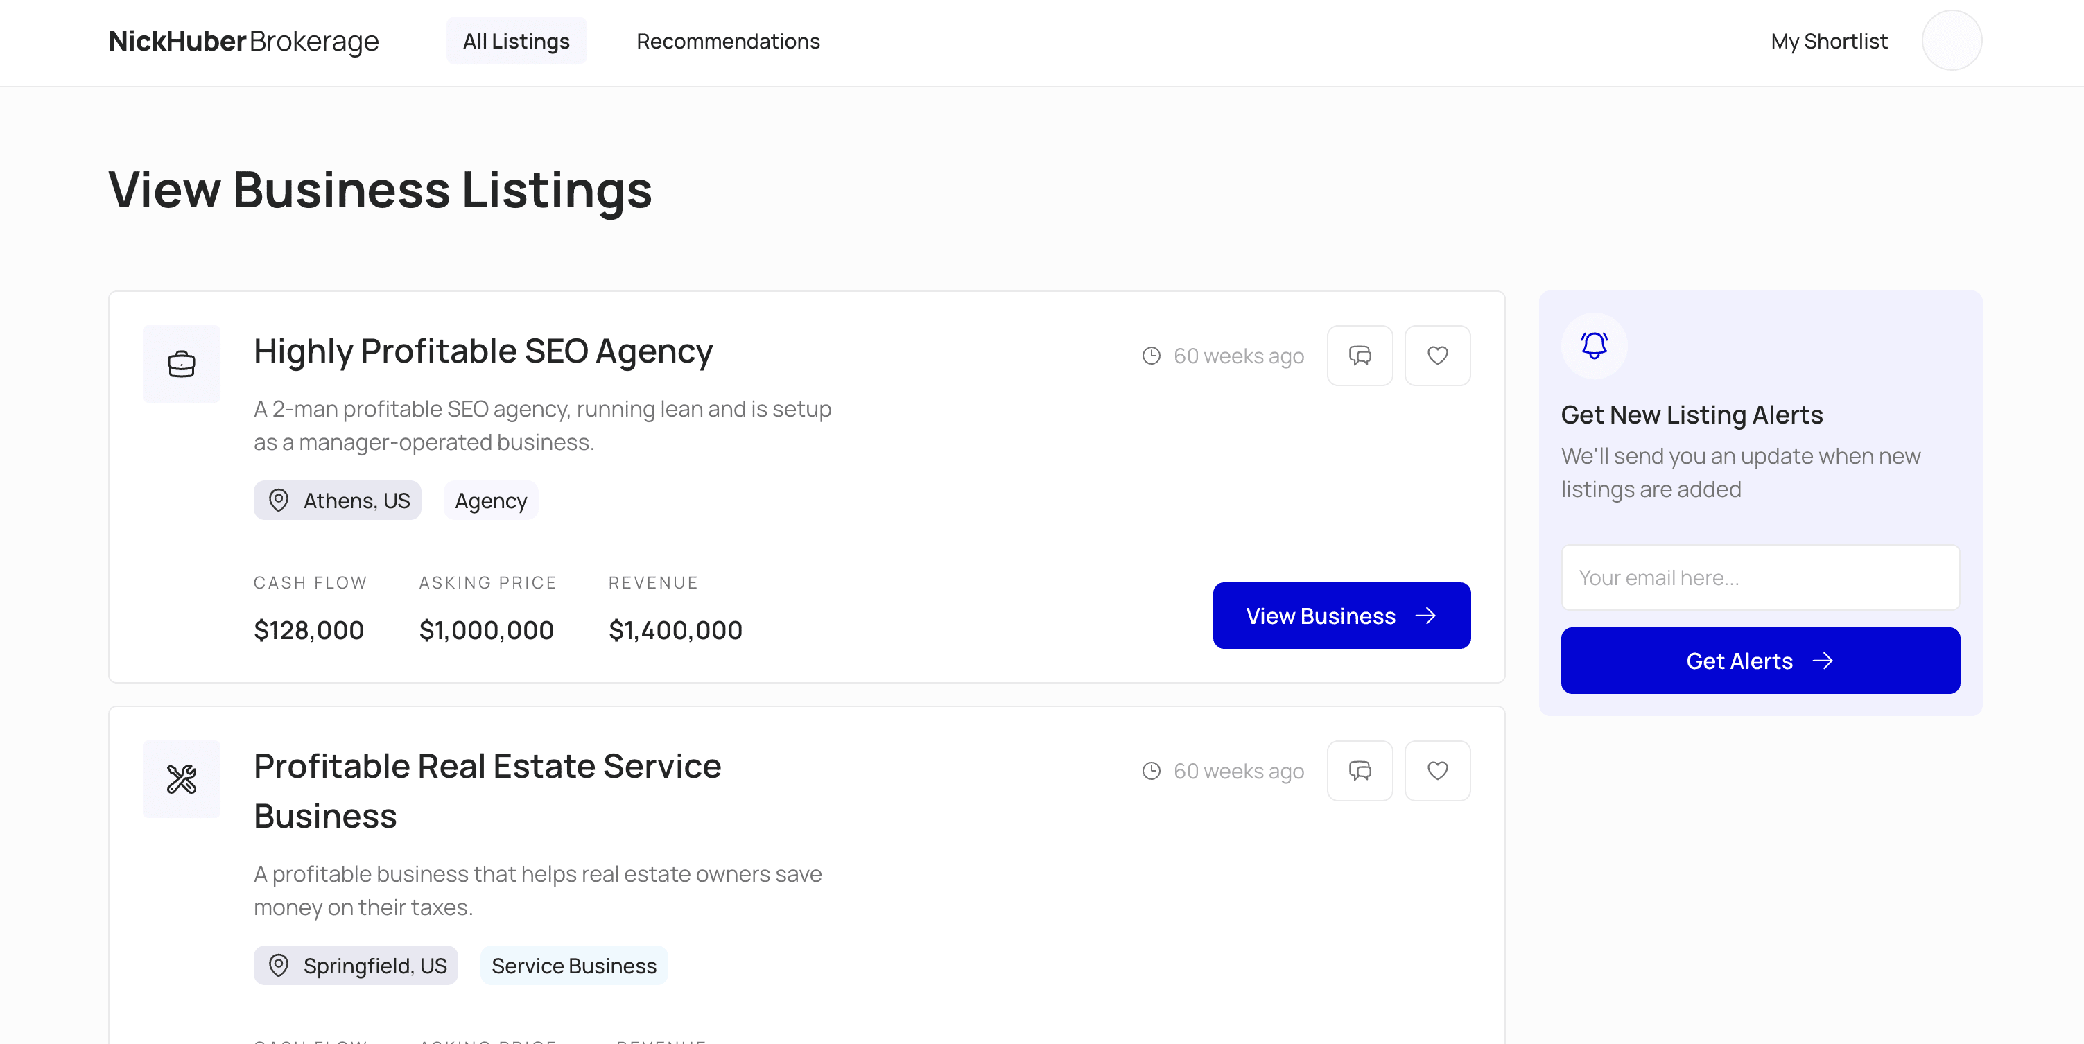Image resolution: width=2084 pixels, height=1044 pixels.
Task: Open comments for Real Estate Service listing
Action: 1360,771
